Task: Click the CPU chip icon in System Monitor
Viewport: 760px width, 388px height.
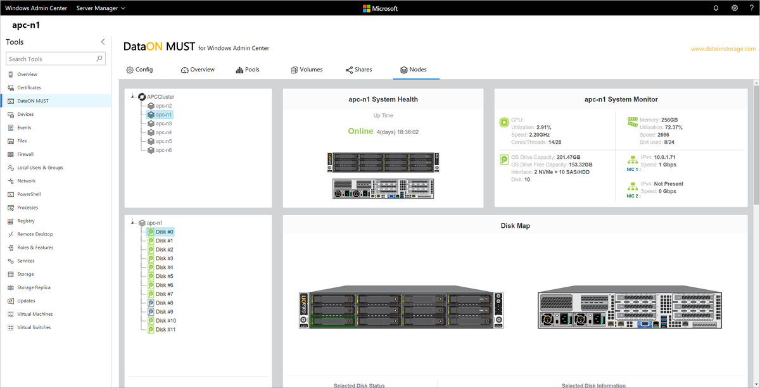Action: coord(504,122)
